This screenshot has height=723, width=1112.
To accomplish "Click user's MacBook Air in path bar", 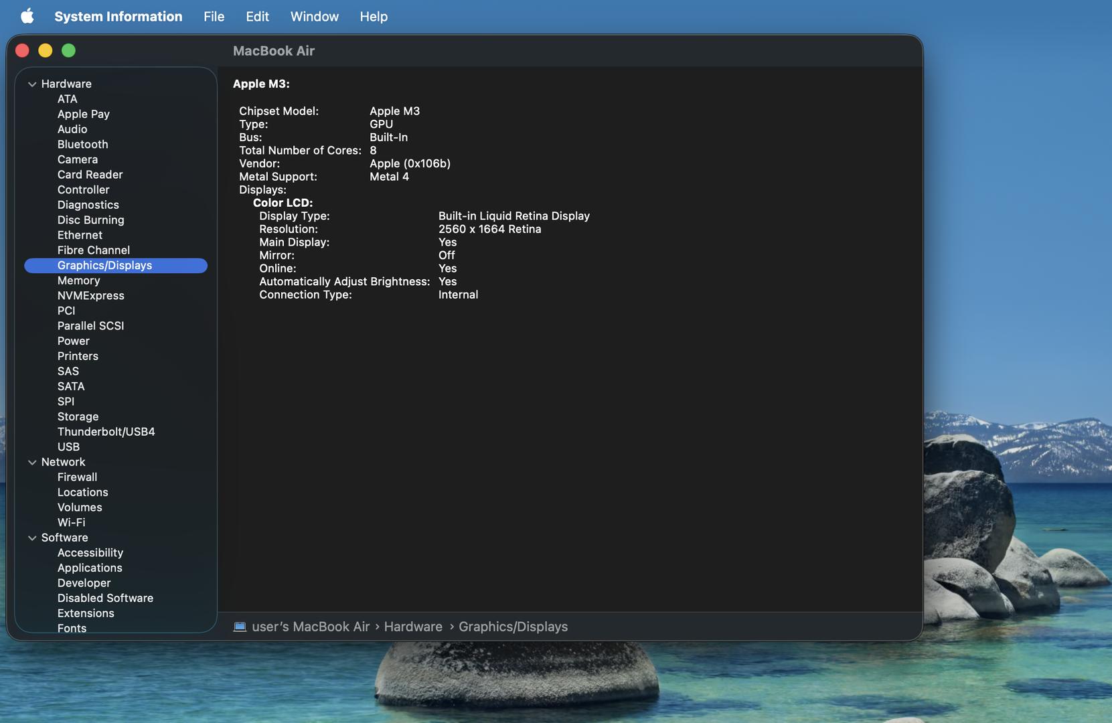I will coord(311,627).
